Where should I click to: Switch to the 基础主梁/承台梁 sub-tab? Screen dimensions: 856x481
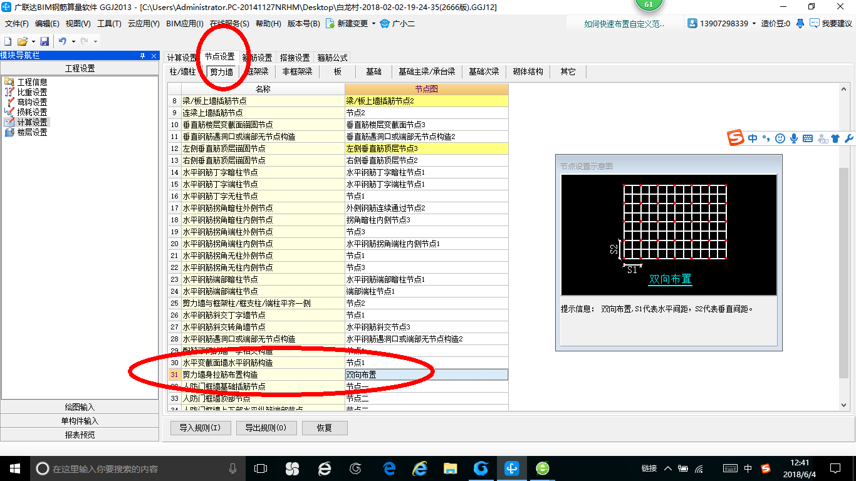(x=427, y=71)
